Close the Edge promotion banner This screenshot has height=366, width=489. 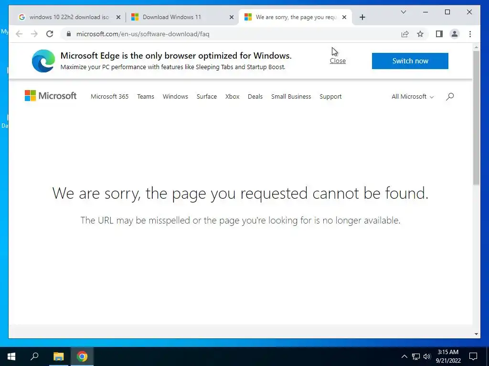tap(338, 61)
